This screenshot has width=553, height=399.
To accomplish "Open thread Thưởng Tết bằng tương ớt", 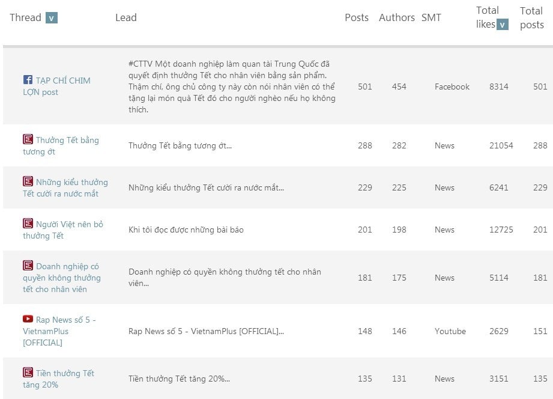I will (x=61, y=145).
